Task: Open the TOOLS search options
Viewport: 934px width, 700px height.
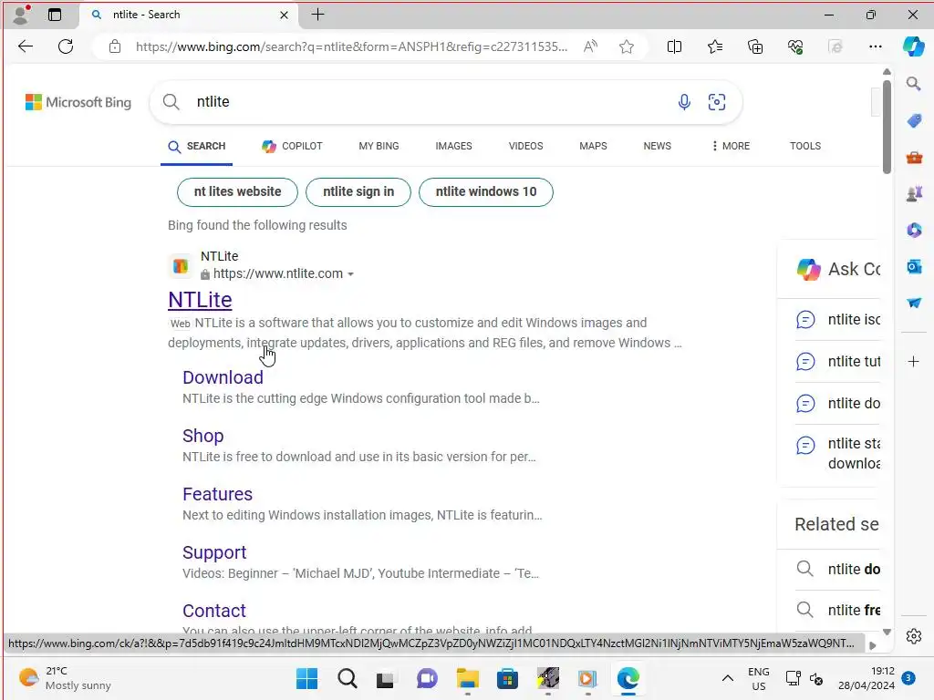Action: pos(804,146)
